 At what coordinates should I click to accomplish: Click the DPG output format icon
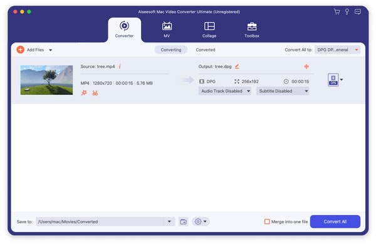333,80
